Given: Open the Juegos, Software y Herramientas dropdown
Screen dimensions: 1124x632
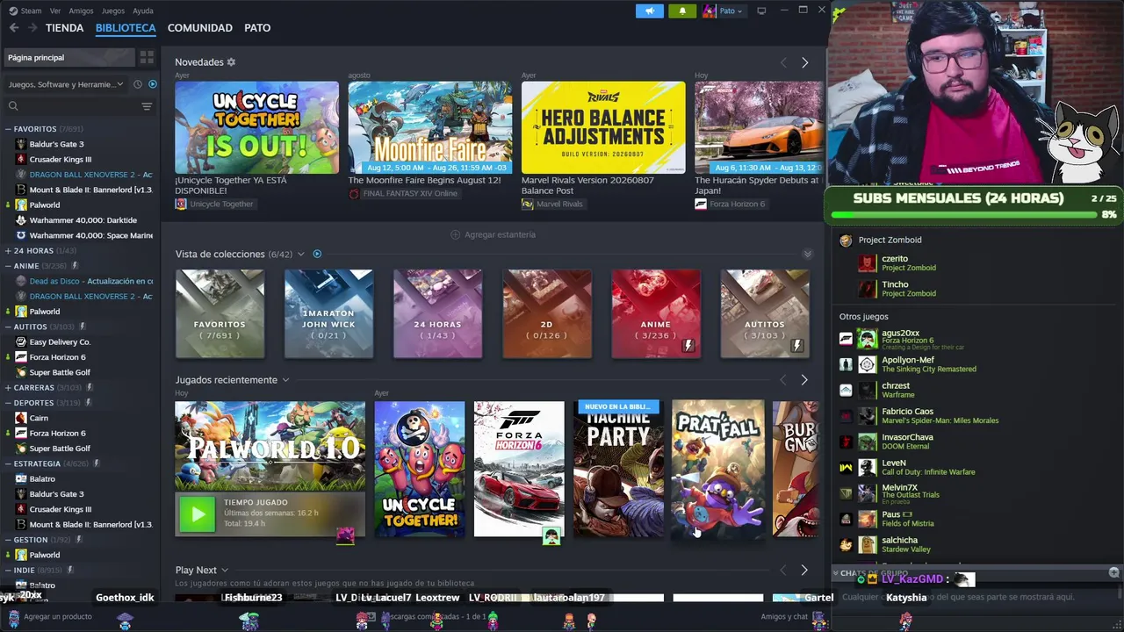Looking at the screenshot, I should 66,84.
